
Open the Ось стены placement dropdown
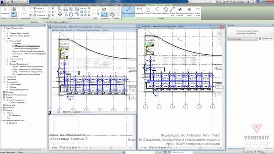37,22
